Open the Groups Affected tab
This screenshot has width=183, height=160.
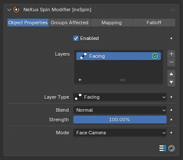[69, 23]
